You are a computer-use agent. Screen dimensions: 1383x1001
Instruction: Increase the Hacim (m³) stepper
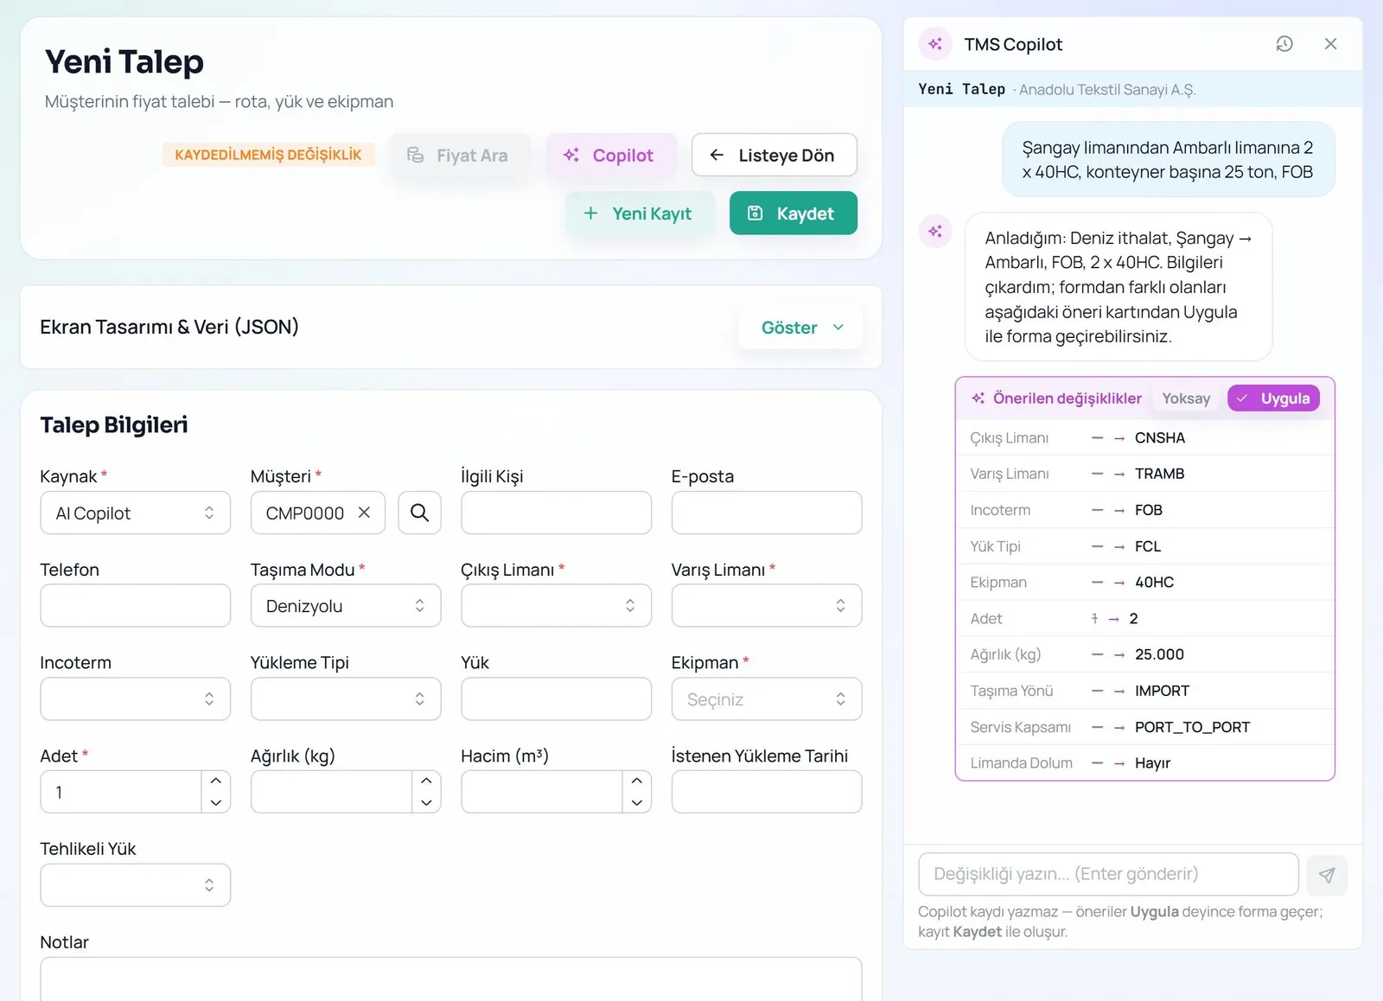(x=637, y=781)
